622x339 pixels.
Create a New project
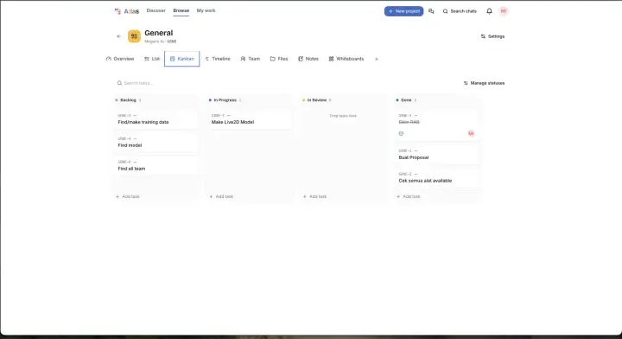pos(403,11)
